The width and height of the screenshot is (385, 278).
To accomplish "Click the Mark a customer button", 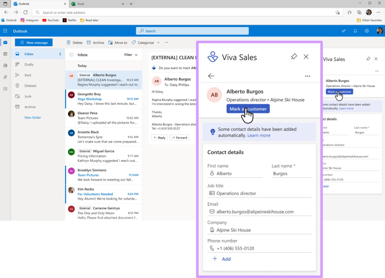I will click(248, 109).
